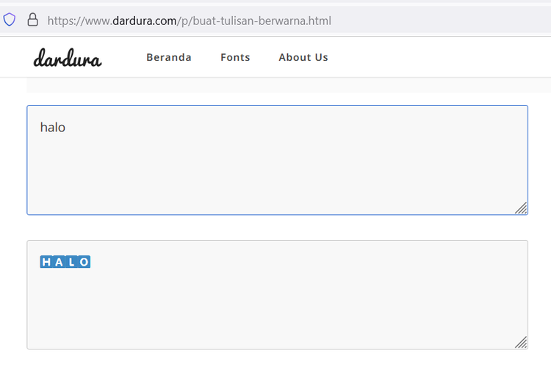Viewport: 551px width, 367px height.
Task: Open the Beranda menu item
Action: 169,57
